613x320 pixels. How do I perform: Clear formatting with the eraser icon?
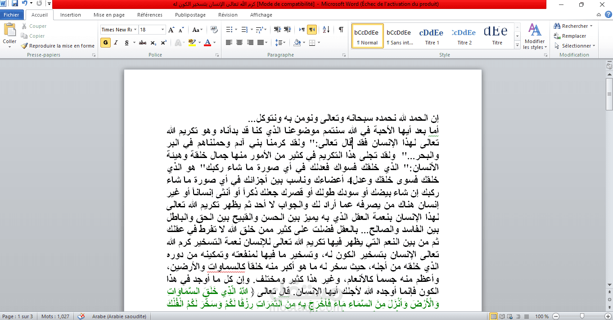[214, 30]
